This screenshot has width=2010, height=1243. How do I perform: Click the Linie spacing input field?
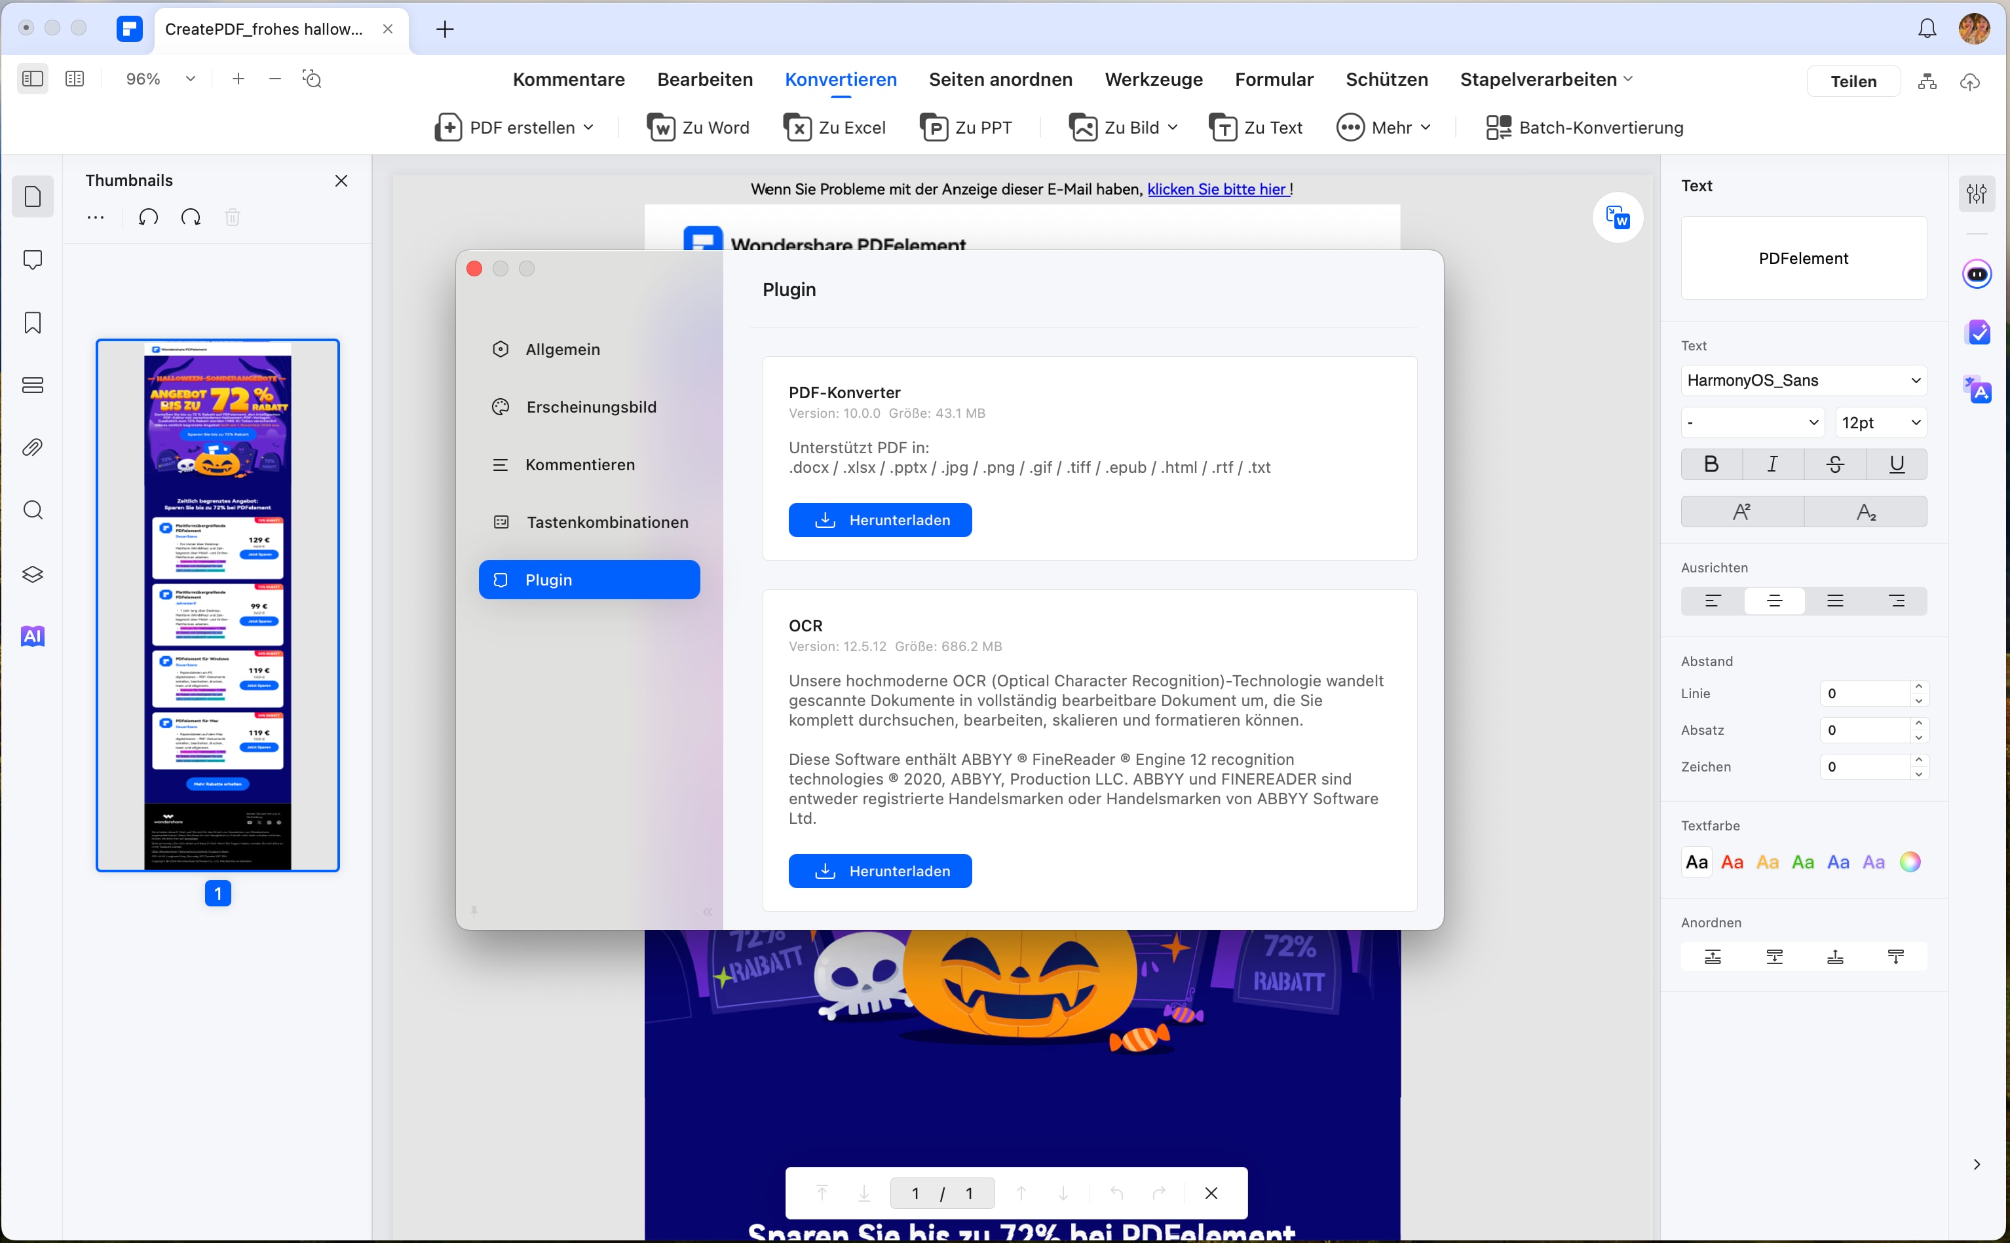[x=1865, y=694]
